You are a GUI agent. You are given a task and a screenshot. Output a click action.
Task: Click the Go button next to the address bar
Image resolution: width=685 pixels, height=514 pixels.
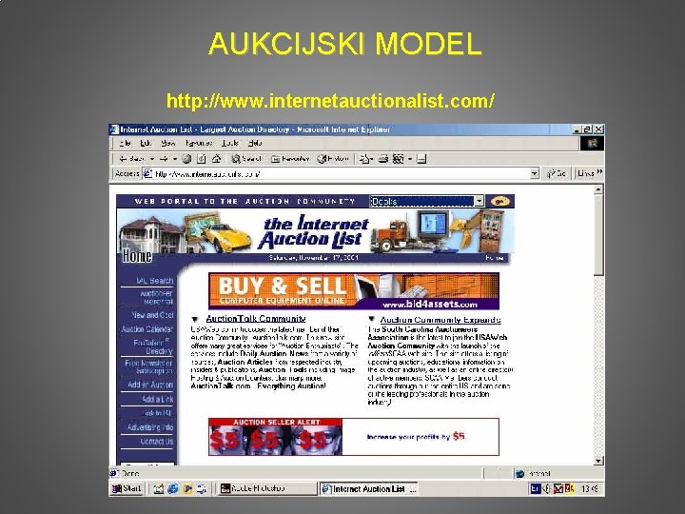tap(557, 174)
